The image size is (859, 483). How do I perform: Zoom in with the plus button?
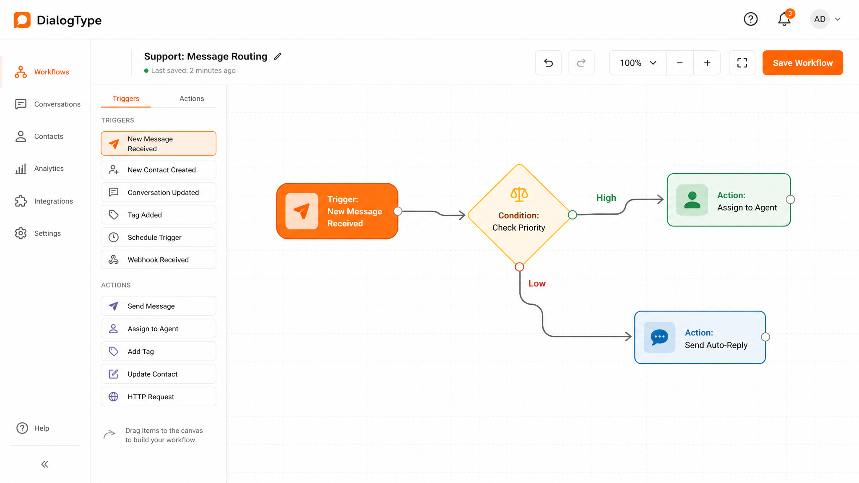click(x=707, y=63)
